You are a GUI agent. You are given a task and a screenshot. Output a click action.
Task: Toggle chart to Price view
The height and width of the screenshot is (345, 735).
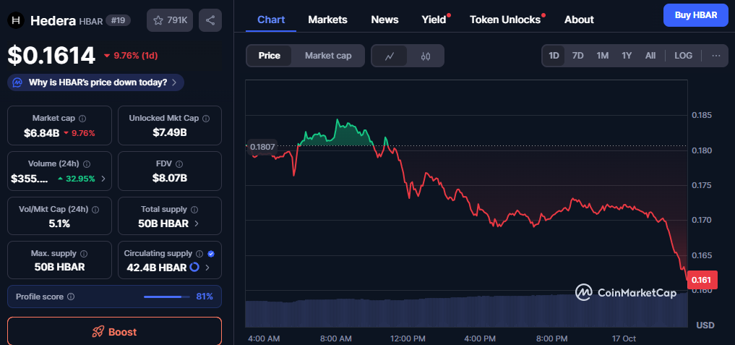click(x=270, y=56)
